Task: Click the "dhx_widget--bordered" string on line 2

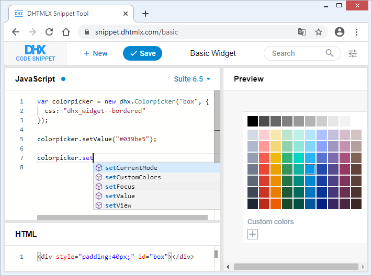Action: 105,111
